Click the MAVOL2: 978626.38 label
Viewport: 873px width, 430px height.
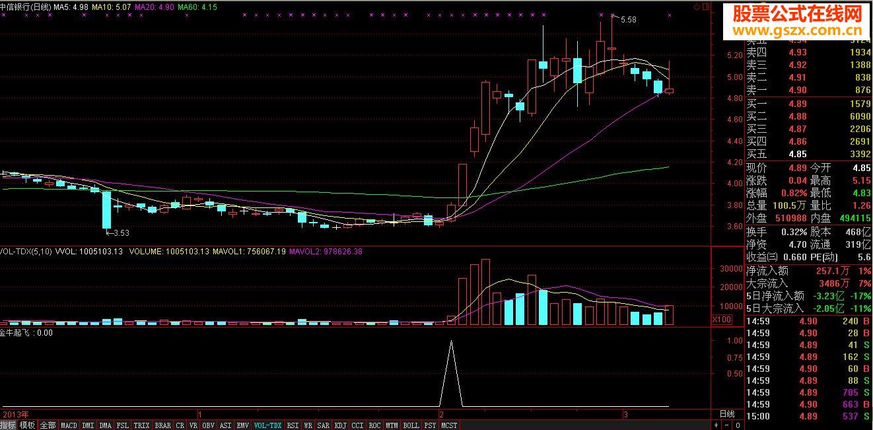tap(326, 252)
